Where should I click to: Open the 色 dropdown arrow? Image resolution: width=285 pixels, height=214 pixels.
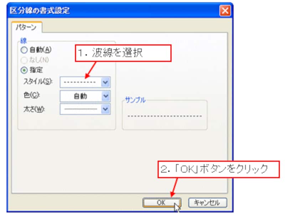click(x=105, y=96)
